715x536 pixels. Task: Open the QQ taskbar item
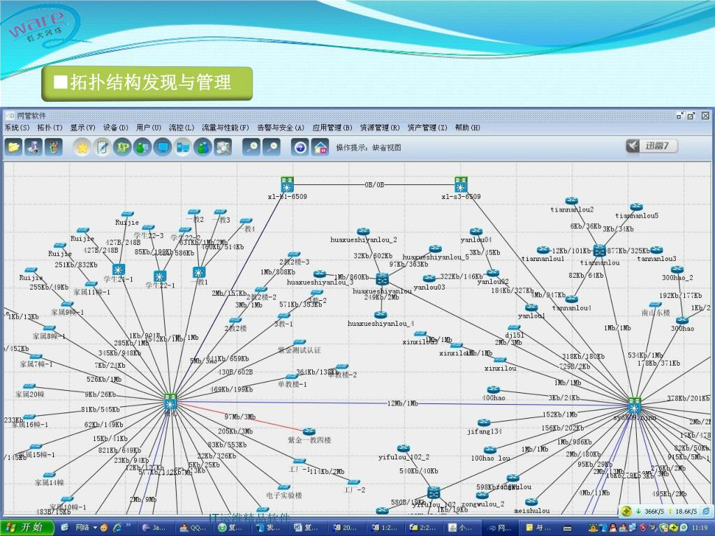[193, 528]
